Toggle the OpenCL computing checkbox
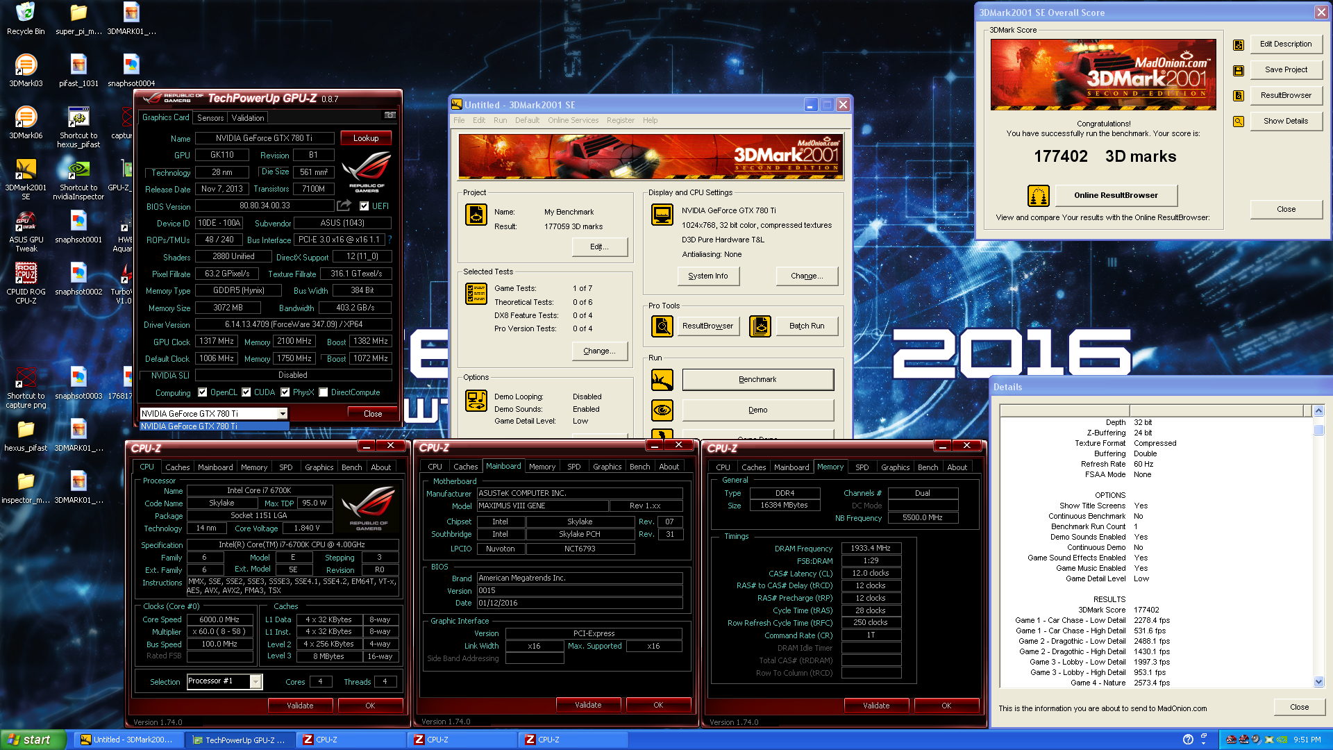Screen dimensions: 1333x750 click(x=202, y=392)
